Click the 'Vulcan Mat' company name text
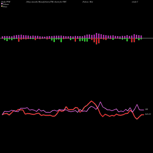Viewport: 153px width, 153px height. pos(88,2)
